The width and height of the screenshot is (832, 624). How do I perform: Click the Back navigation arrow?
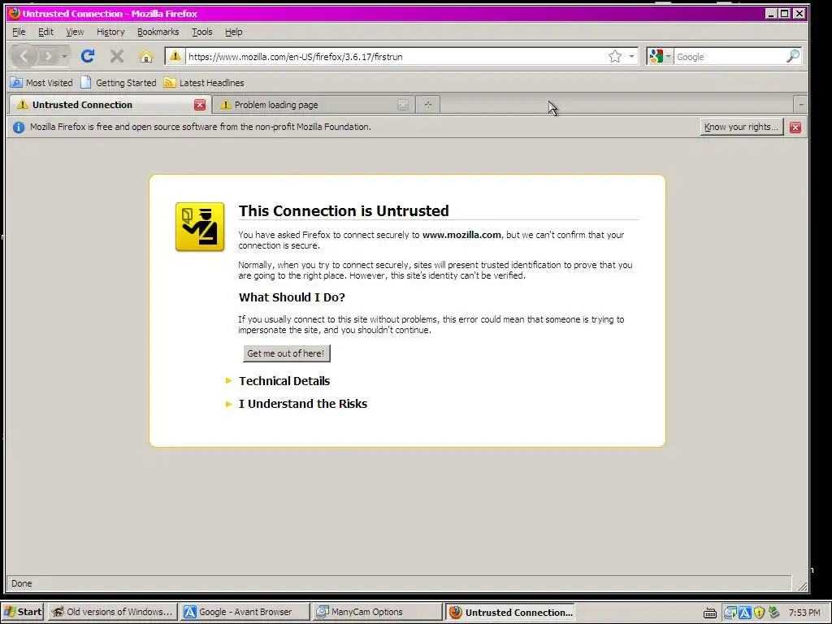click(x=24, y=56)
